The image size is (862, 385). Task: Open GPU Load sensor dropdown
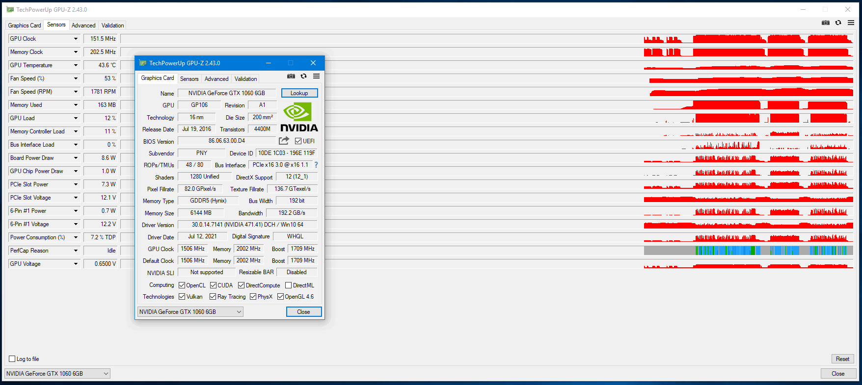coord(76,118)
